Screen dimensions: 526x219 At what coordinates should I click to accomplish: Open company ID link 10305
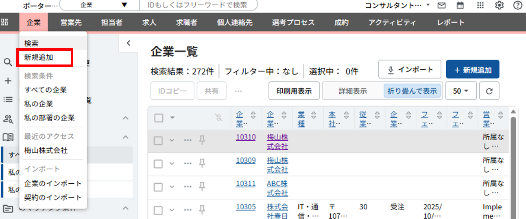pos(246,207)
